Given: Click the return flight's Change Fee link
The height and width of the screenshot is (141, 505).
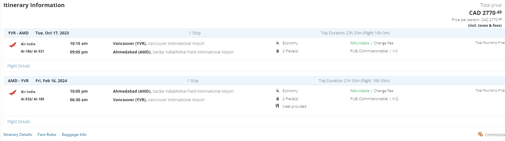Looking at the screenshot, I should (383, 91).
